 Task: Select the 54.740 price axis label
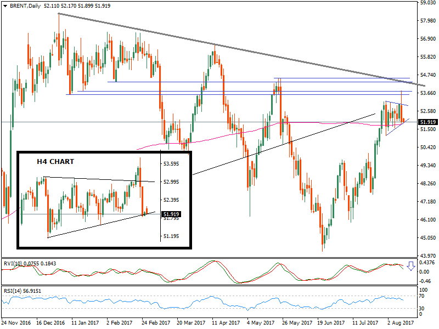(428, 75)
